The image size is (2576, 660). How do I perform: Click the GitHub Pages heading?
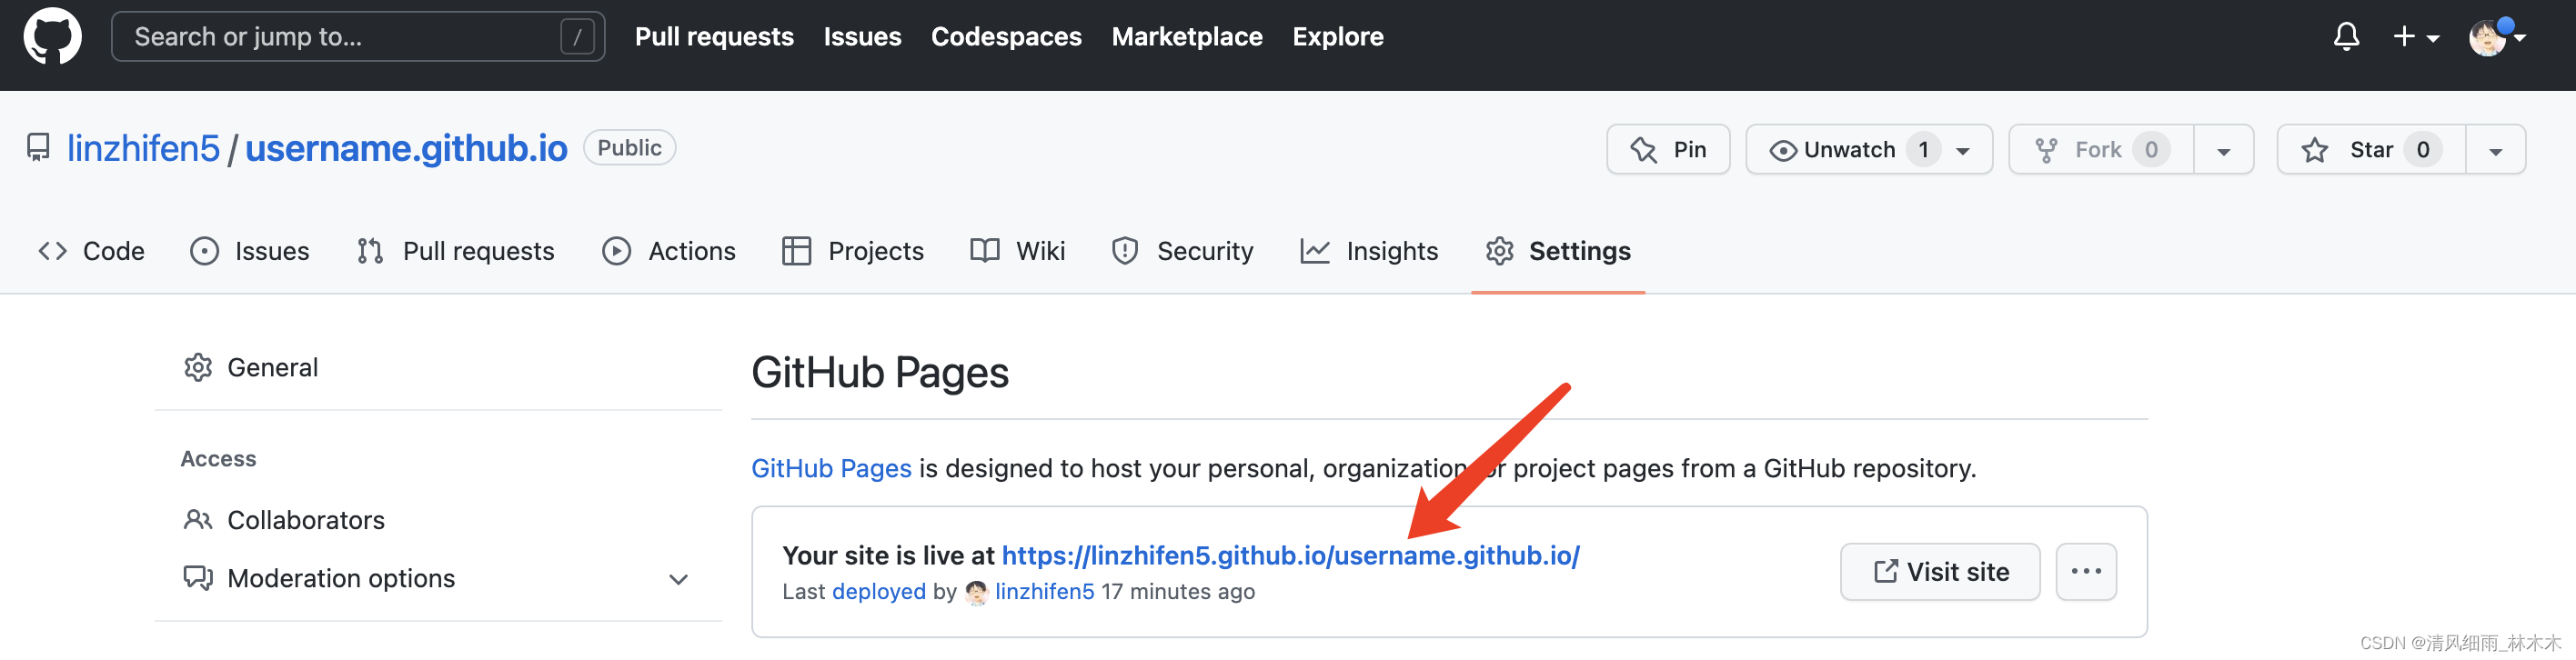880,372
